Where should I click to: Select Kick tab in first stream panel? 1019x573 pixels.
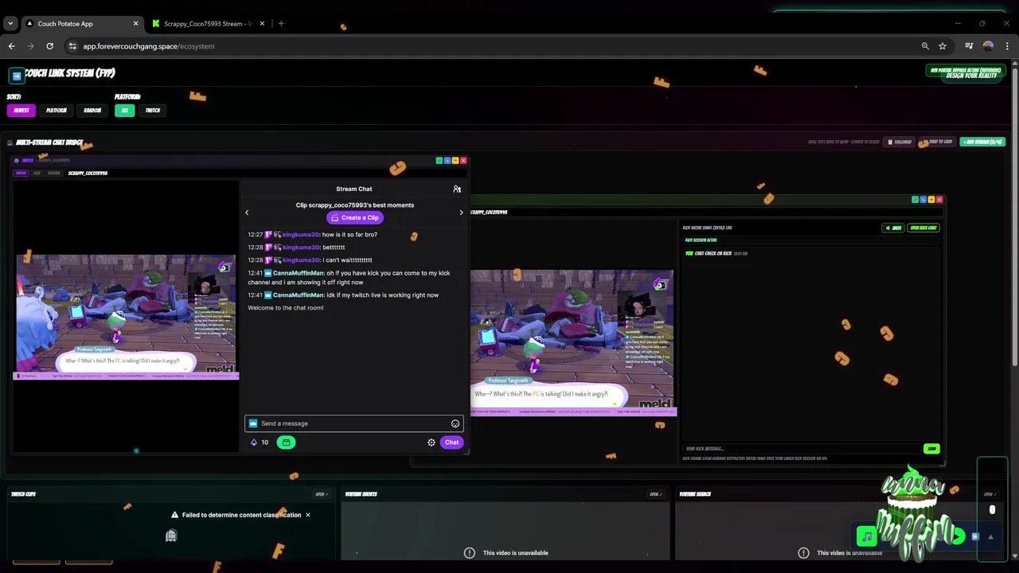37,173
